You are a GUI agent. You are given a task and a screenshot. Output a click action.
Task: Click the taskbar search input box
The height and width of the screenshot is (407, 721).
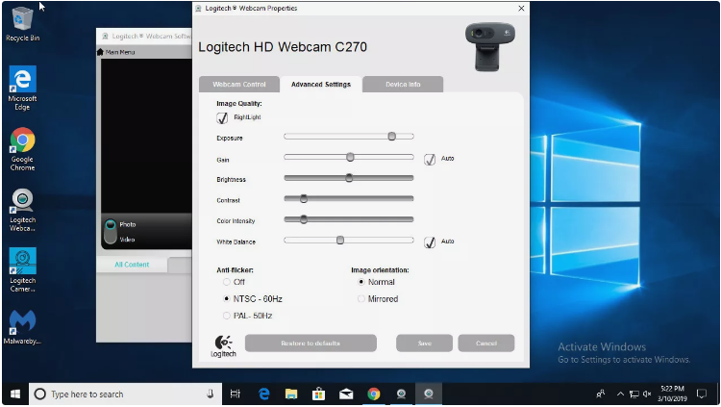[125, 394]
